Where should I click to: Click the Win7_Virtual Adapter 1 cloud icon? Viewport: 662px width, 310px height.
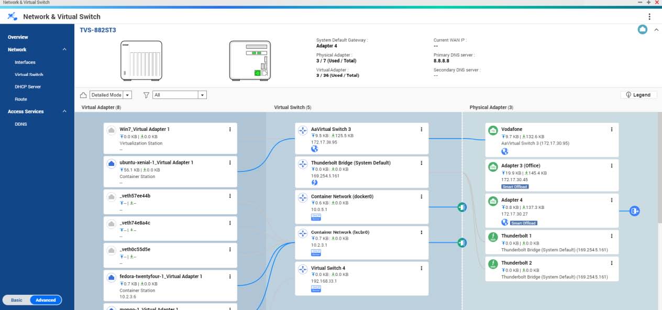click(x=111, y=130)
